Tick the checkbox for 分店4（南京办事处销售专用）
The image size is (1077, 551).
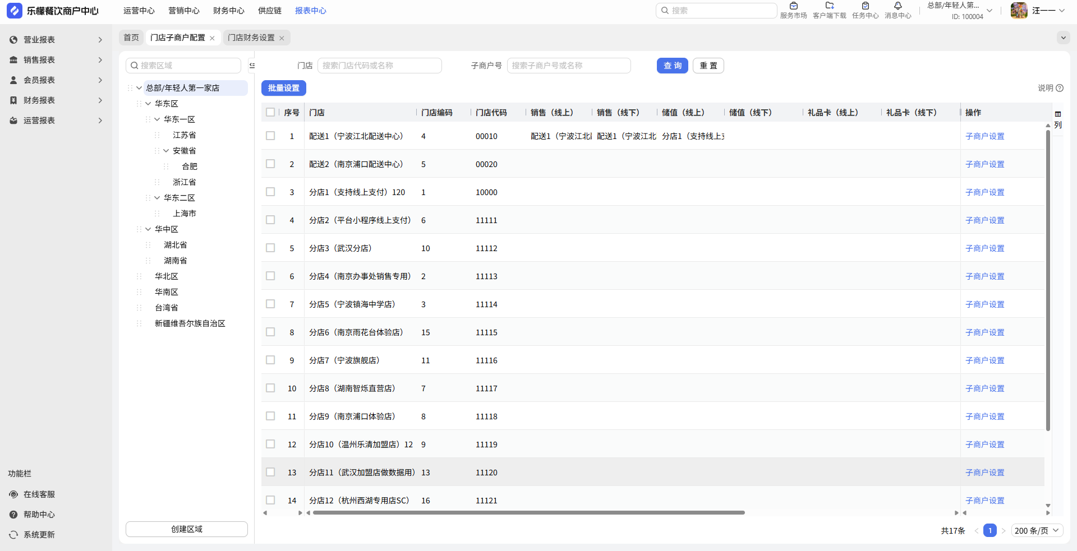pos(270,276)
